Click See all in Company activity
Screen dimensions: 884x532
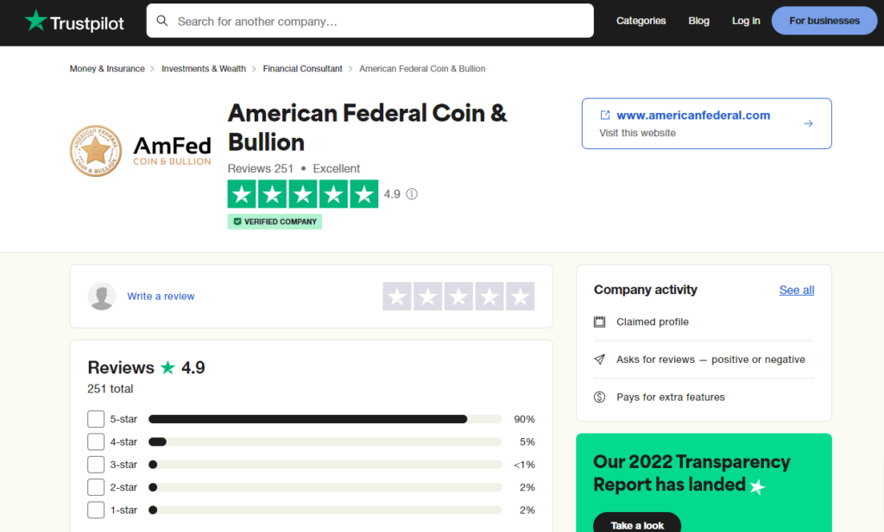(x=797, y=290)
